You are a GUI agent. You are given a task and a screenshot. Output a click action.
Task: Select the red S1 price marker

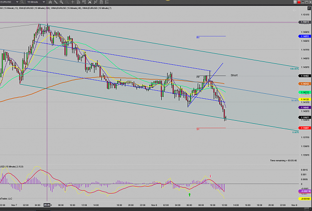coord(305,128)
